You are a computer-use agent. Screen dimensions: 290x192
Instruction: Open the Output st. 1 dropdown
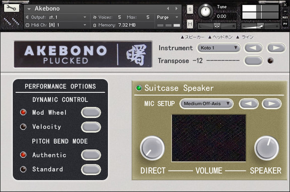(x=56, y=17)
